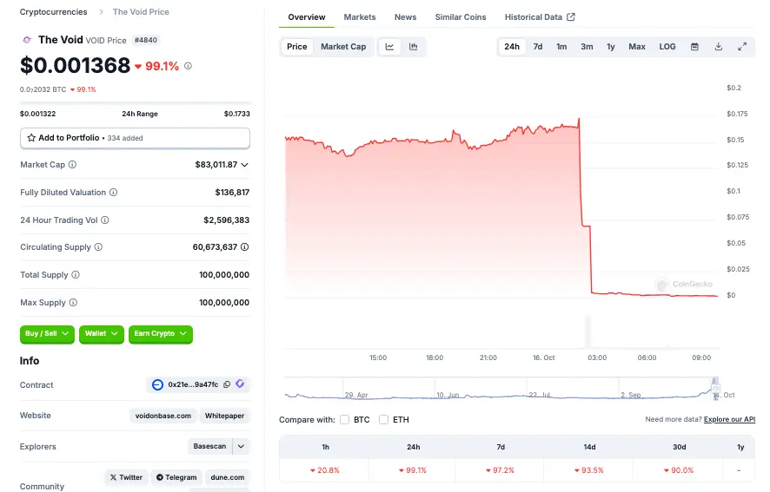Toggle the LOG scale option
This screenshot has height=492, width=770.
pos(667,47)
